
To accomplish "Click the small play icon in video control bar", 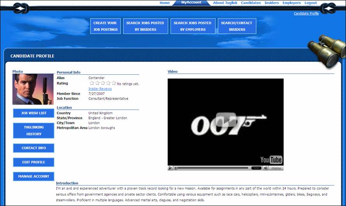I will (170, 168).
